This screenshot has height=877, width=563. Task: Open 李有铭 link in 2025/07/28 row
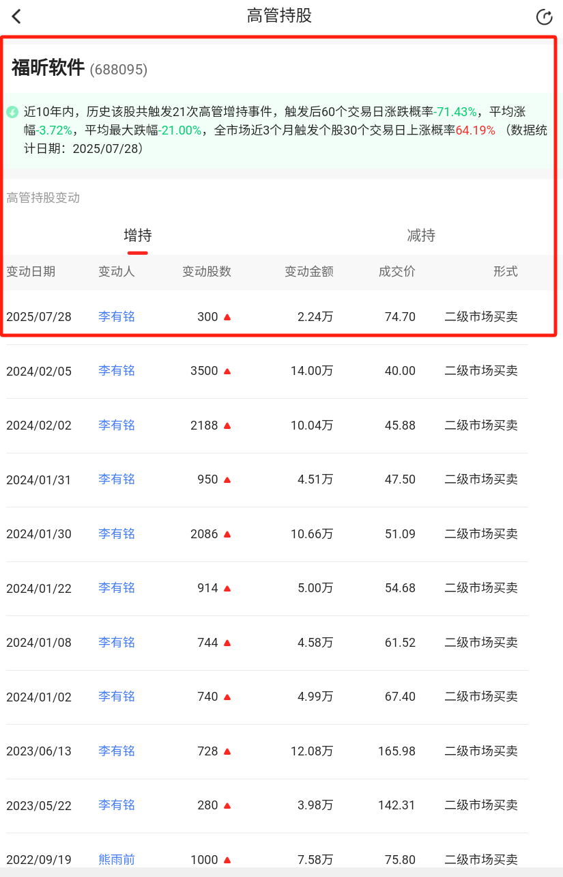[x=117, y=317]
